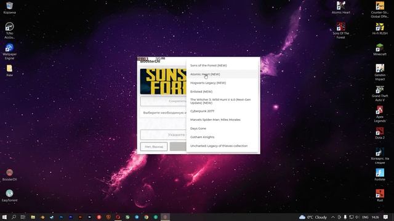
Task: Click the gray button beside 'Нет, Выход'
Action: (x=178, y=147)
